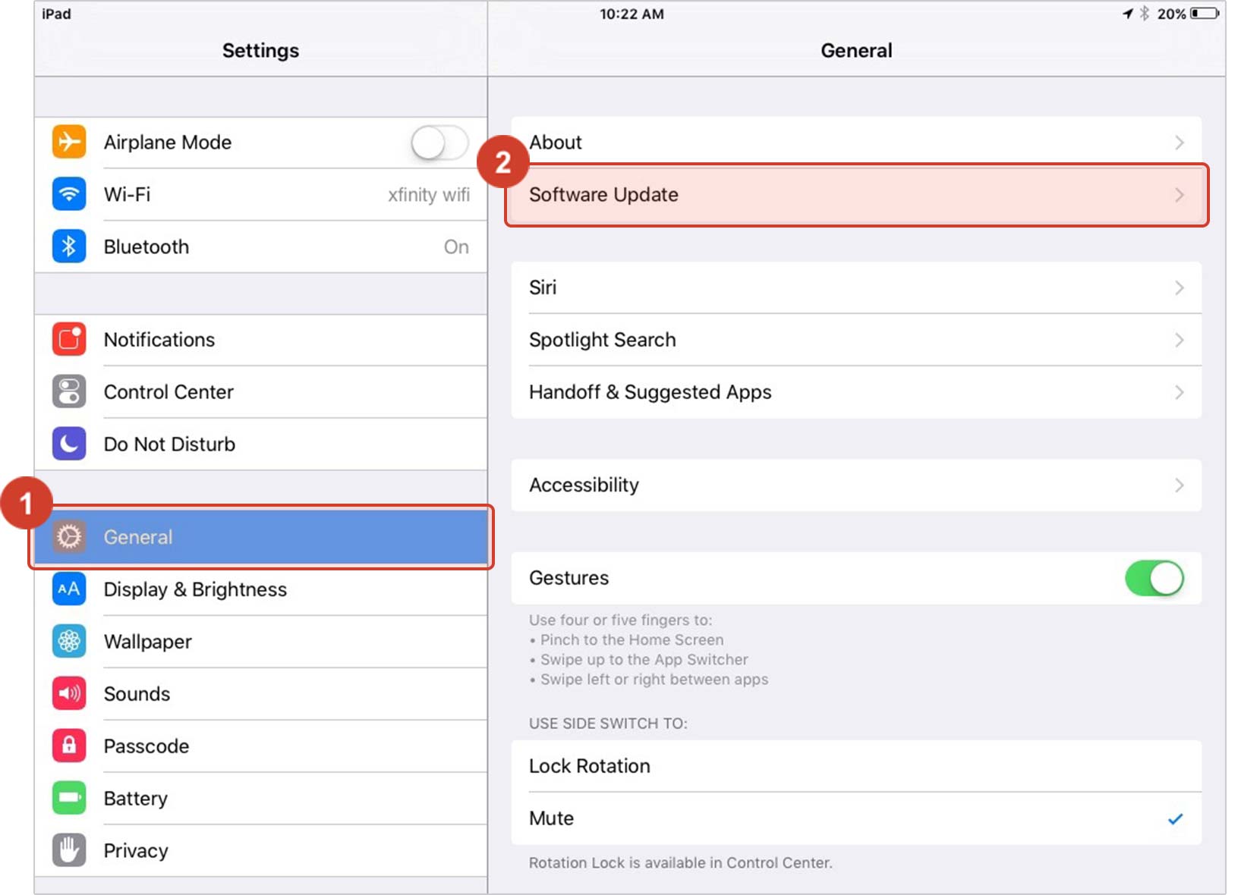Click the Bluetooth icon
The image size is (1260, 895).
(x=69, y=247)
